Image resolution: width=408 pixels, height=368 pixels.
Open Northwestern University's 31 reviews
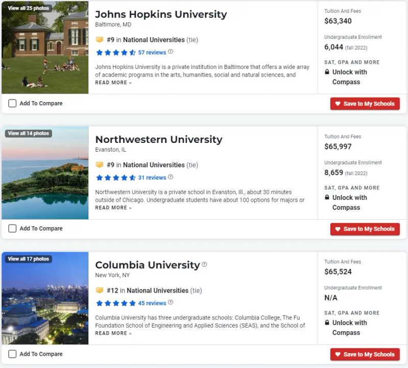tap(152, 178)
